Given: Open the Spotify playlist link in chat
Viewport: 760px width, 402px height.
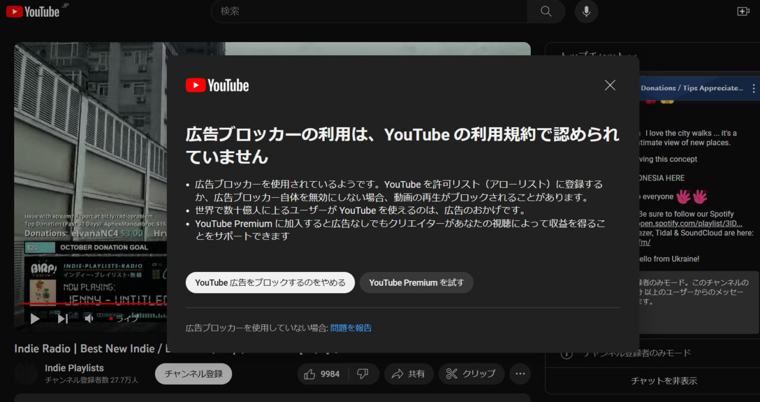Looking at the screenshot, I should [690, 223].
